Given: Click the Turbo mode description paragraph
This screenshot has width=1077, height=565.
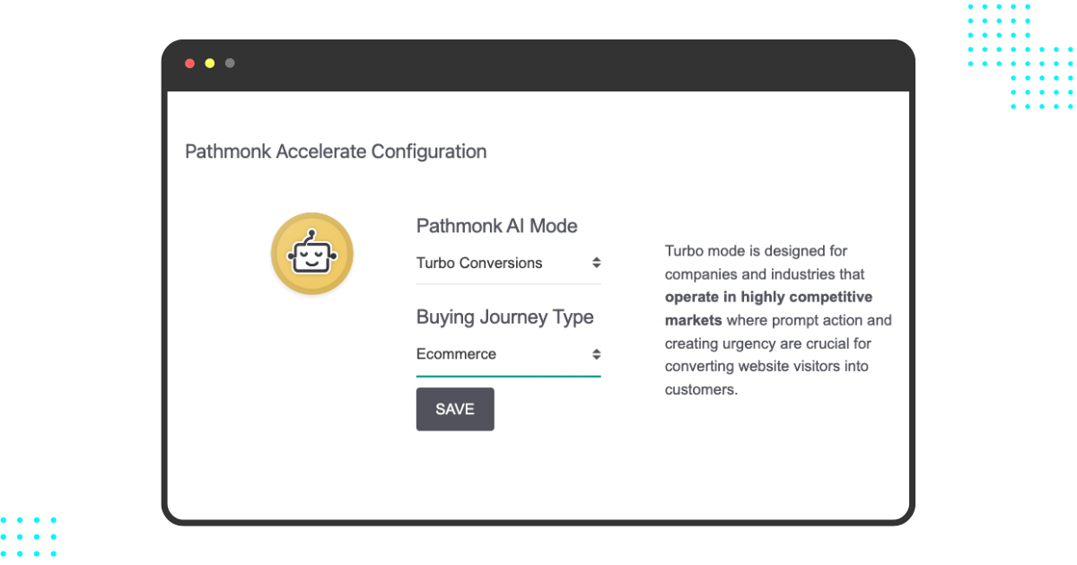Looking at the screenshot, I should pos(777,319).
